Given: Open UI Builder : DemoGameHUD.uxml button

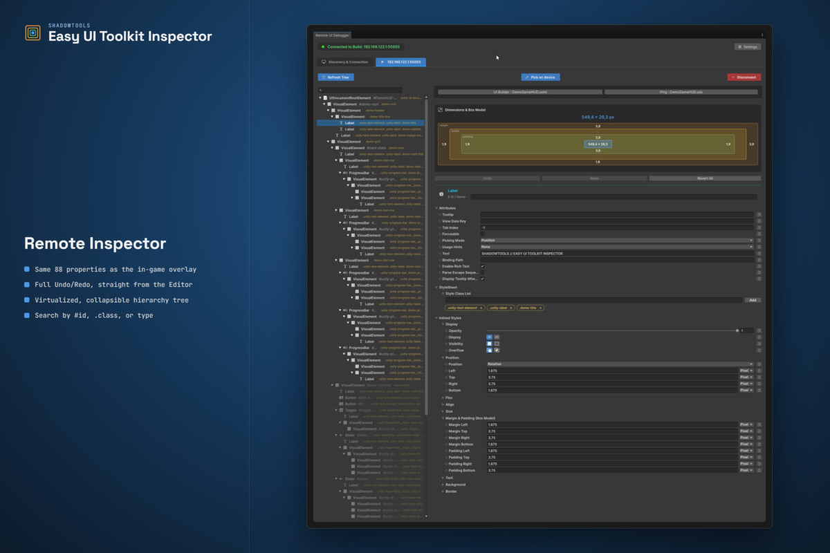Looking at the screenshot, I should 520,92.
